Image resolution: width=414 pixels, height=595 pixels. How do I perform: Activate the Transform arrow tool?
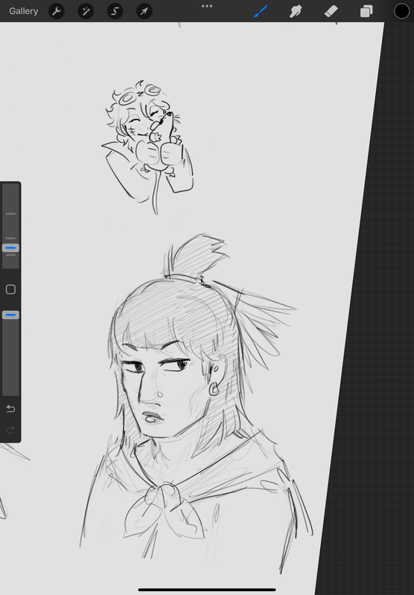point(144,11)
